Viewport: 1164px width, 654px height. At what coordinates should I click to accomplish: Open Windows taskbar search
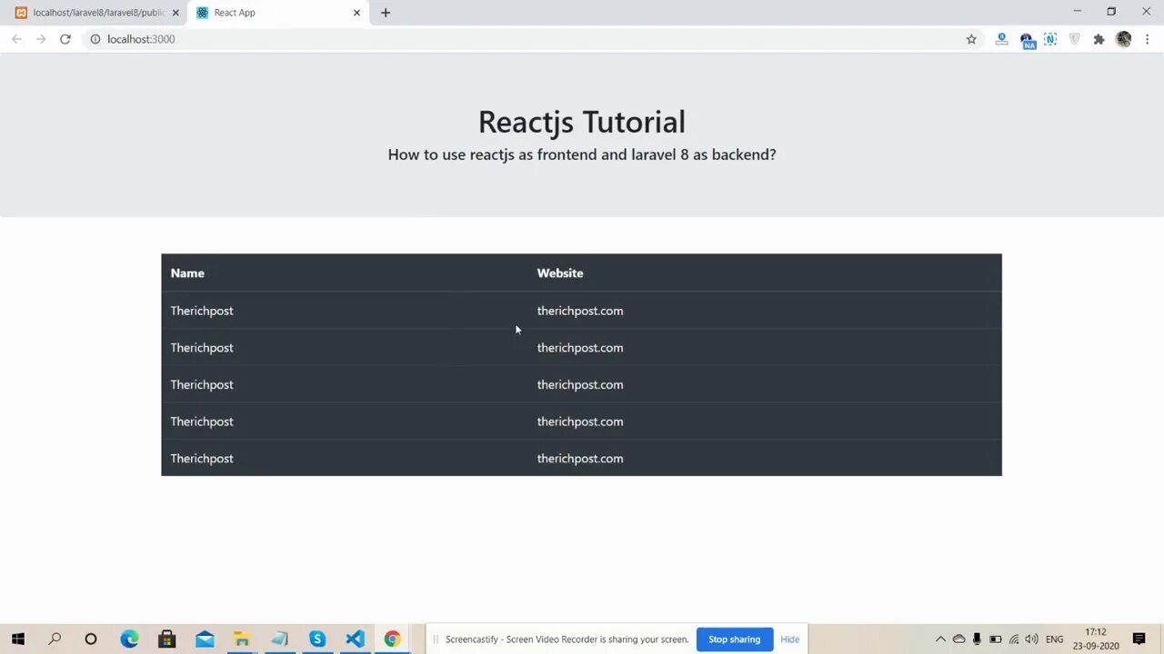tap(55, 639)
